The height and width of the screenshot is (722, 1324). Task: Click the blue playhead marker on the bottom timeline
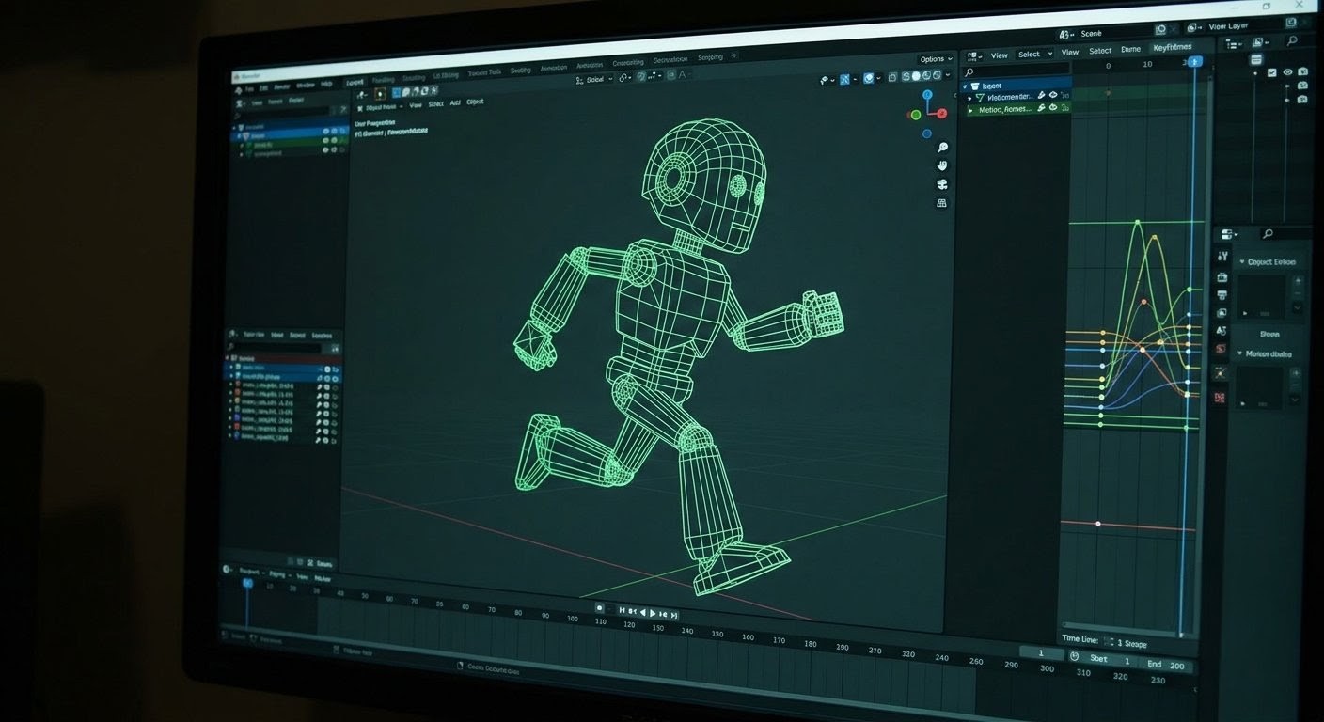point(247,583)
